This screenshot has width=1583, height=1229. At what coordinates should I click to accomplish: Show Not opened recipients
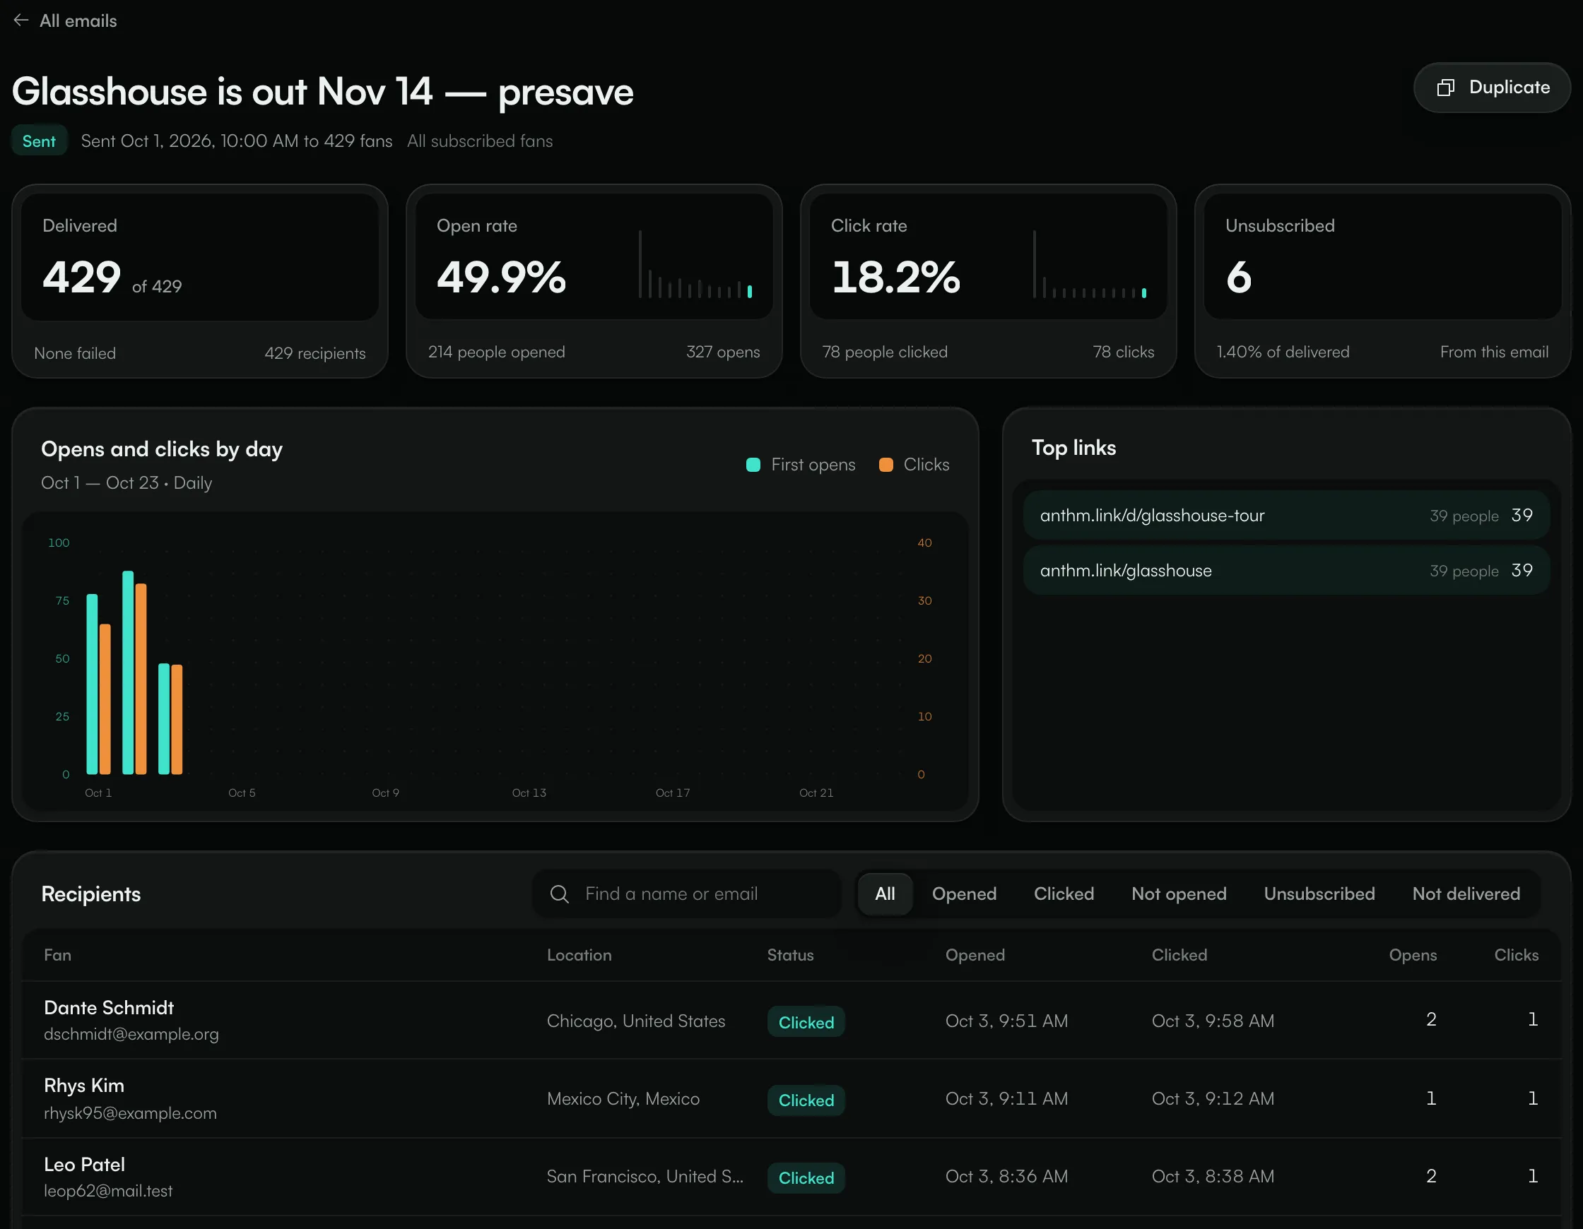coord(1179,893)
